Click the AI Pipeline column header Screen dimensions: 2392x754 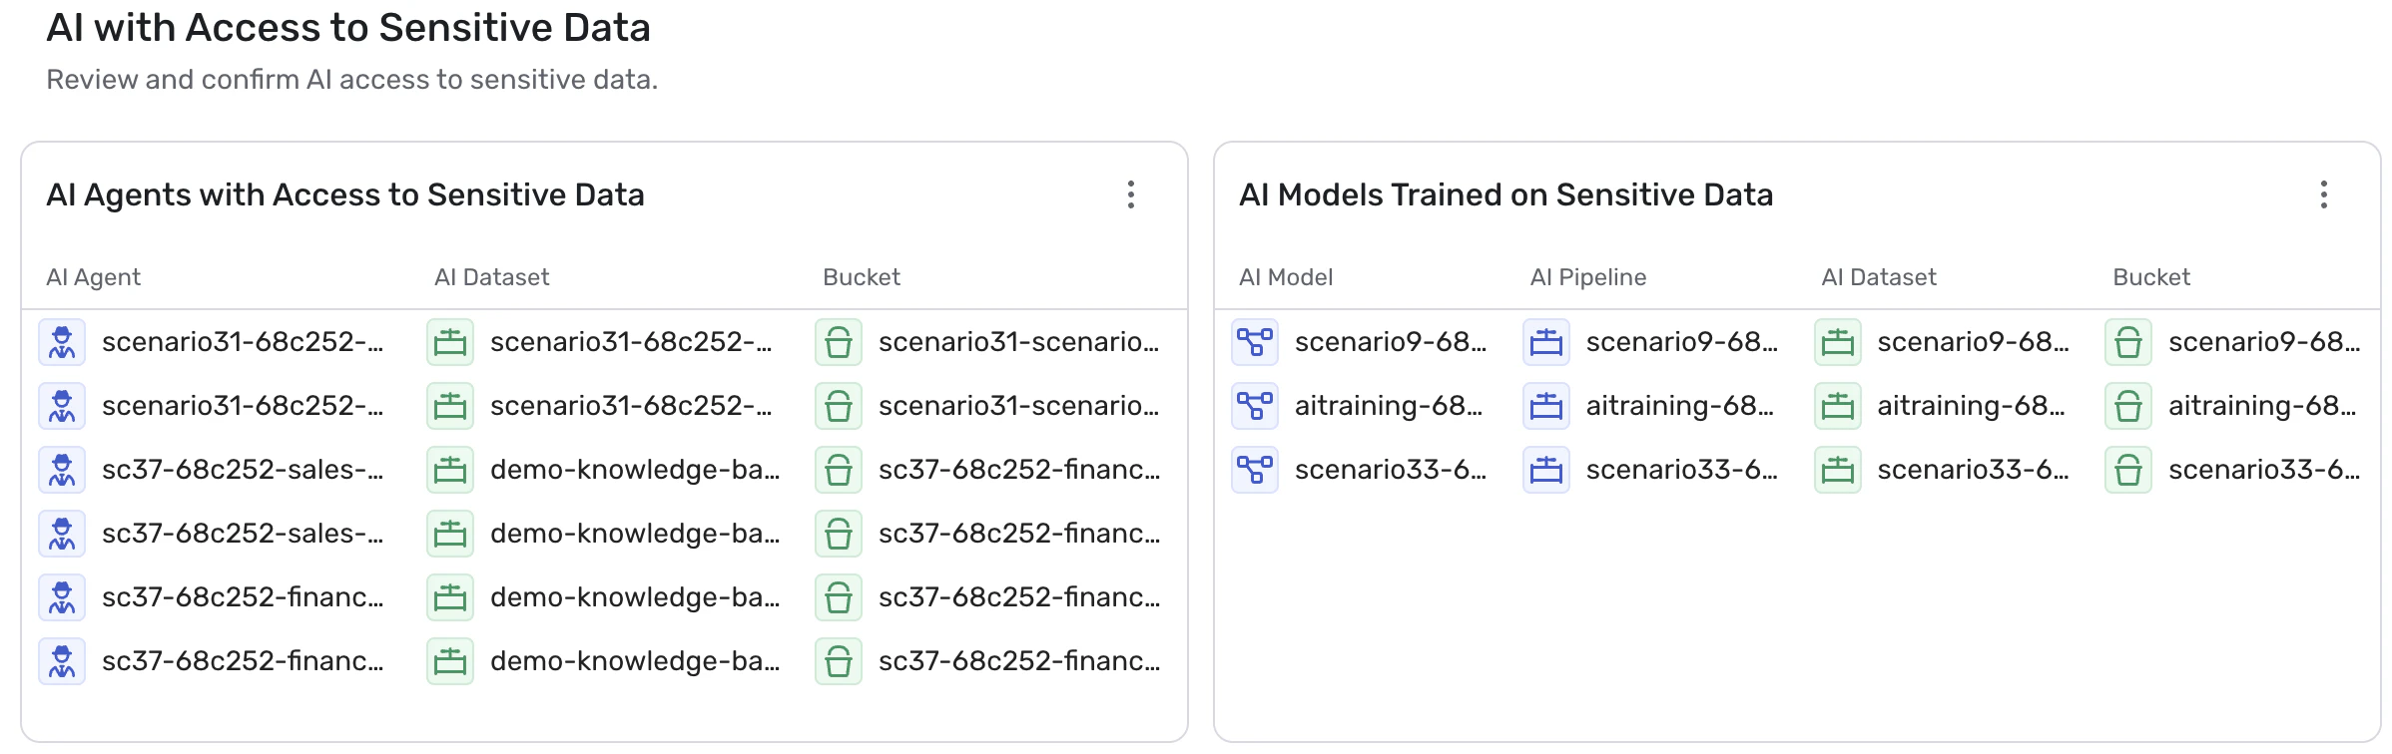click(x=1587, y=277)
